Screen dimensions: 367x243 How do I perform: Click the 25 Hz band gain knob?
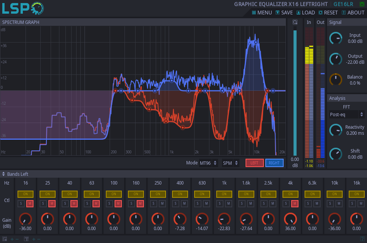tap(48, 219)
